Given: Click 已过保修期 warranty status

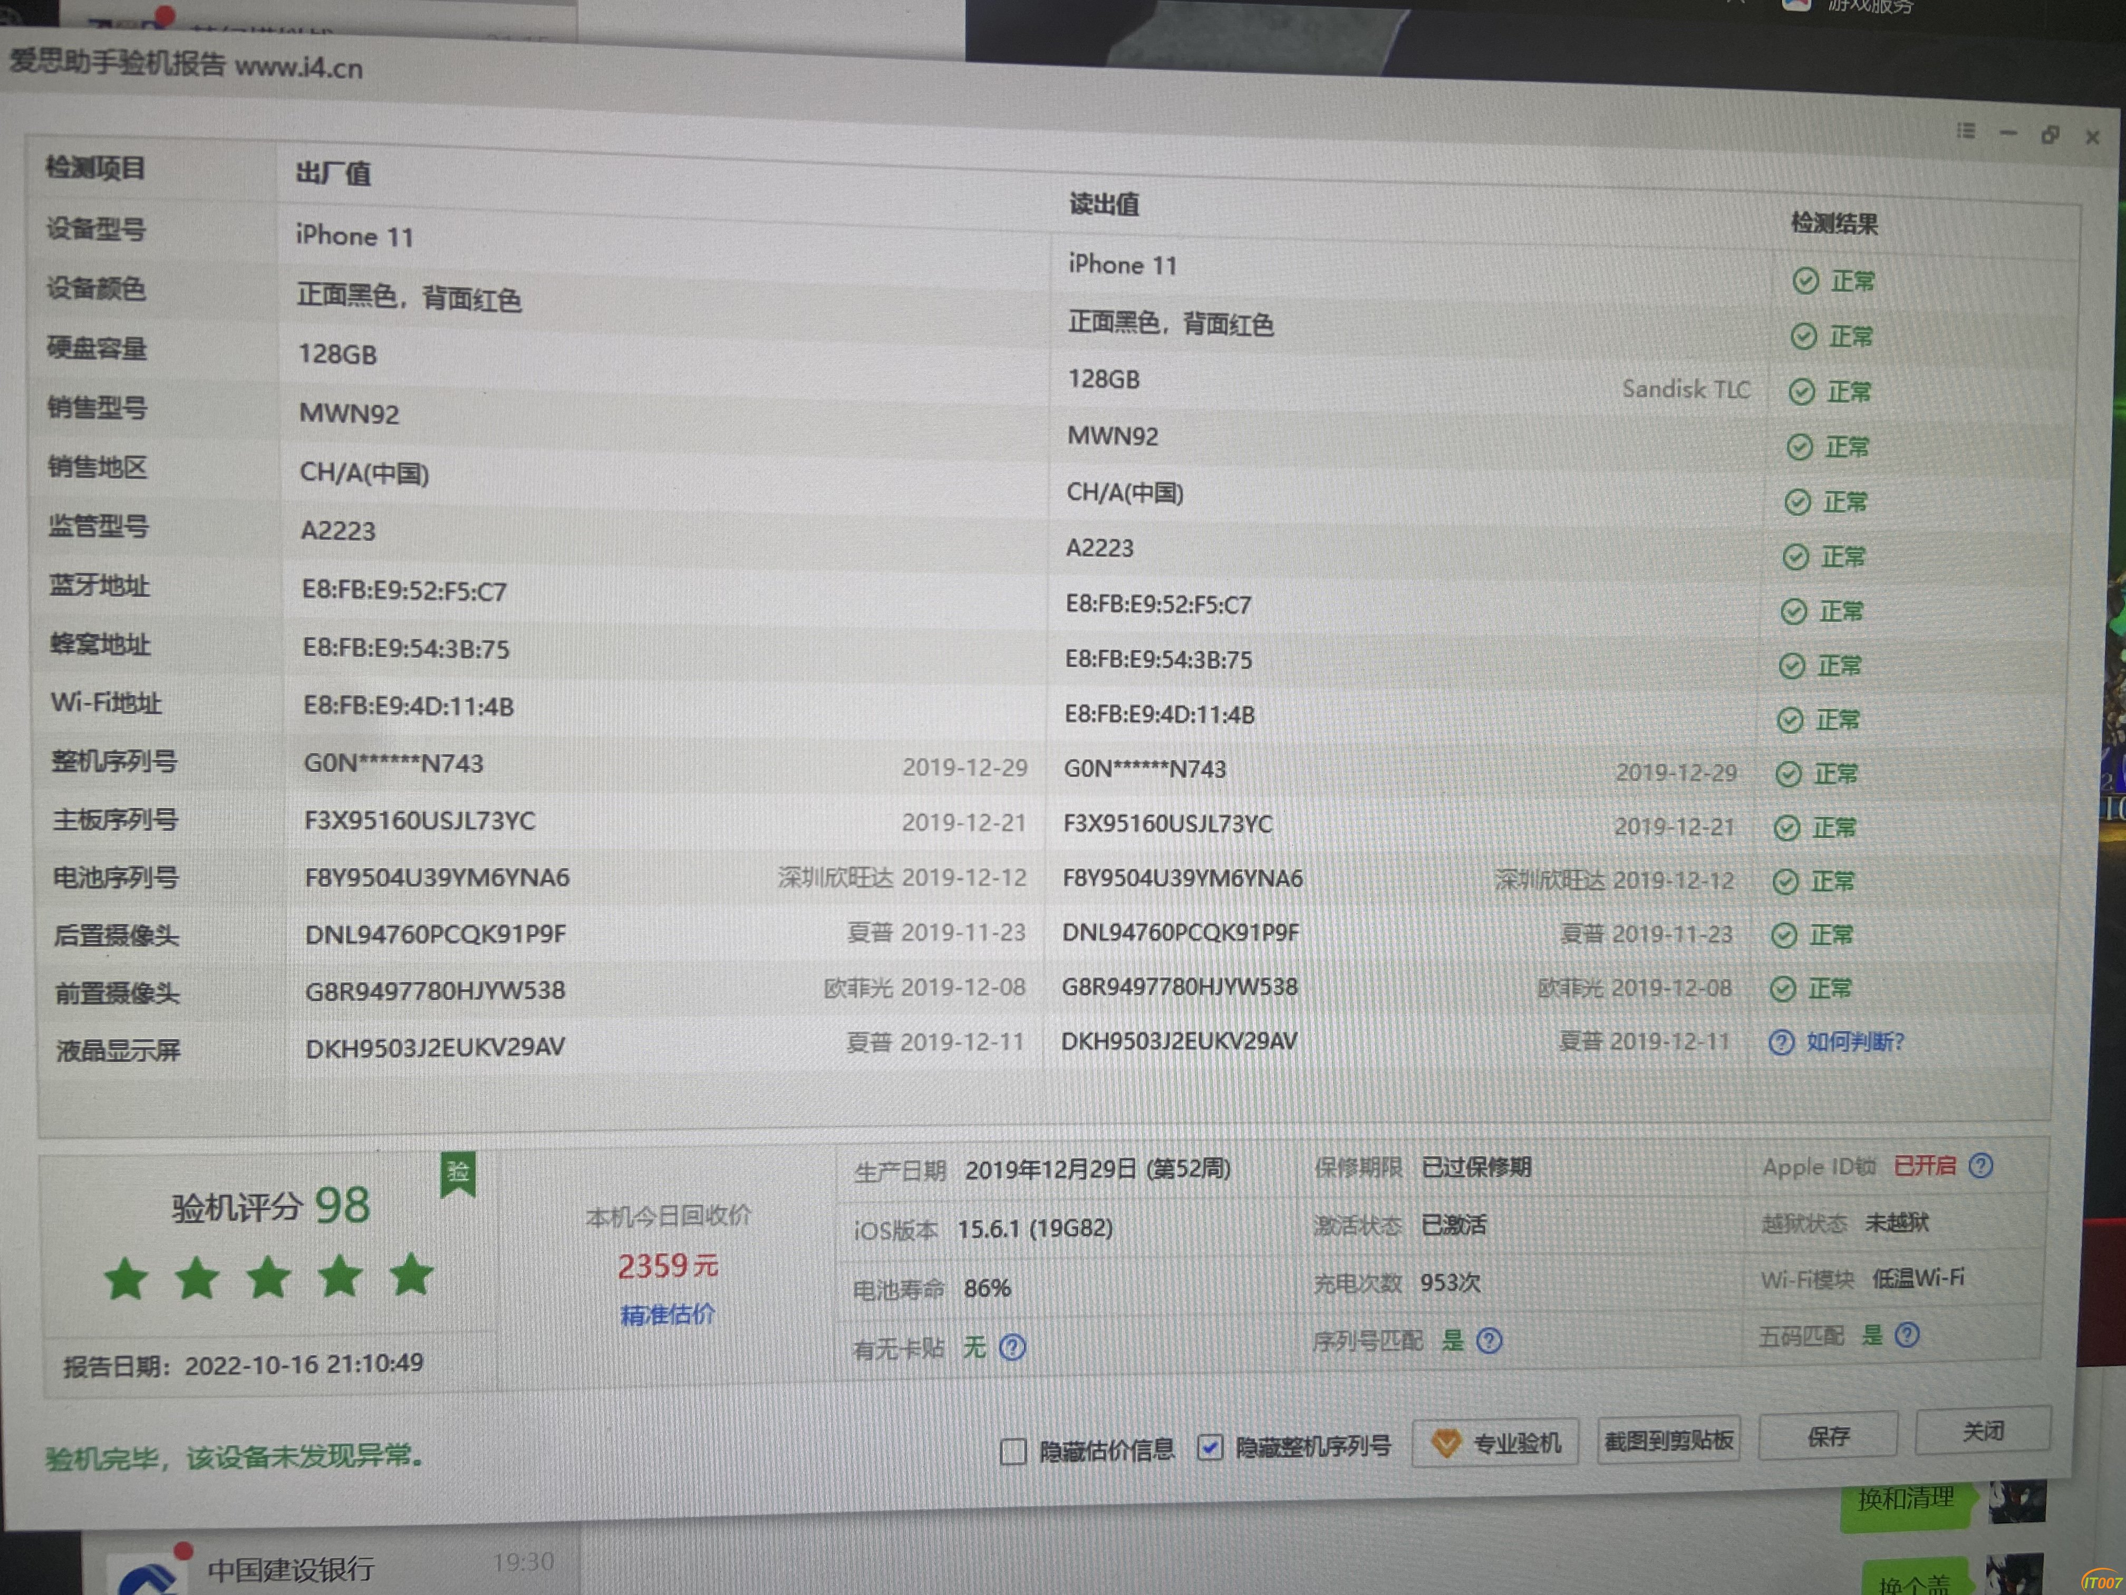Looking at the screenshot, I should (1476, 1167).
